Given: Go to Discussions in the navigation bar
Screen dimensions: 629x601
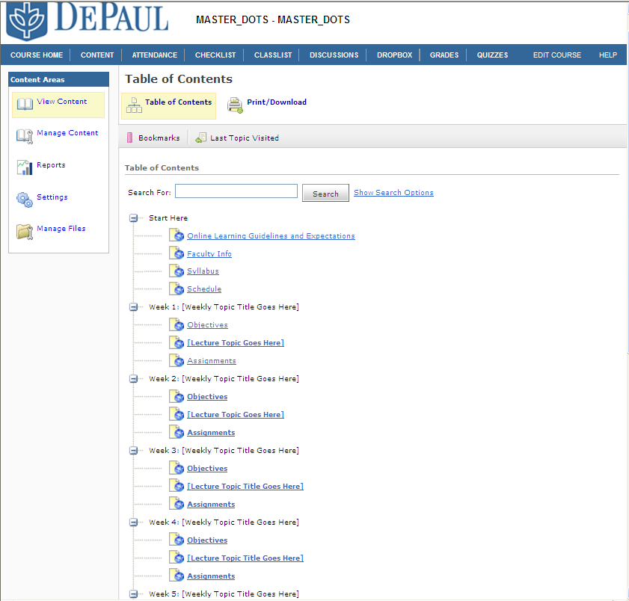Looking at the screenshot, I should 334,55.
